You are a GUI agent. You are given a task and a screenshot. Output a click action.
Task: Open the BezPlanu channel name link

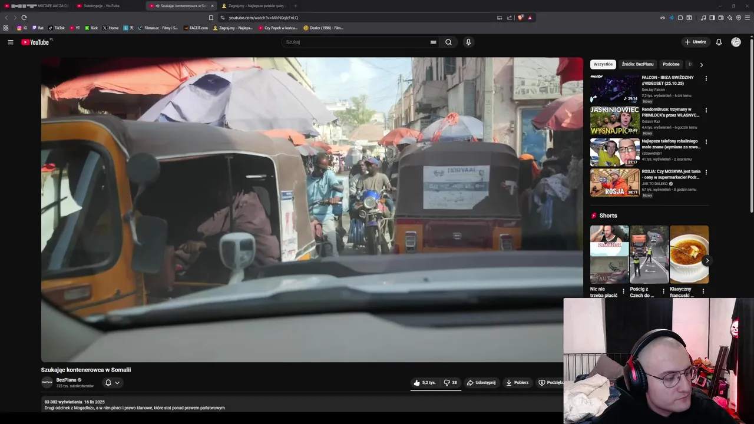67,380
